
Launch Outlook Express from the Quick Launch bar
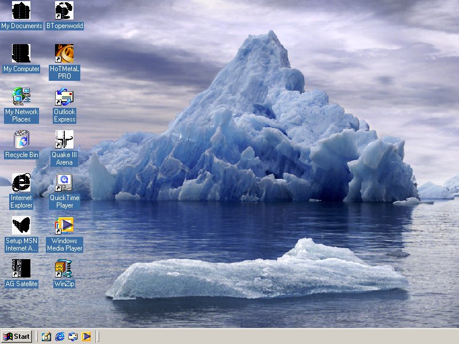click(x=73, y=337)
